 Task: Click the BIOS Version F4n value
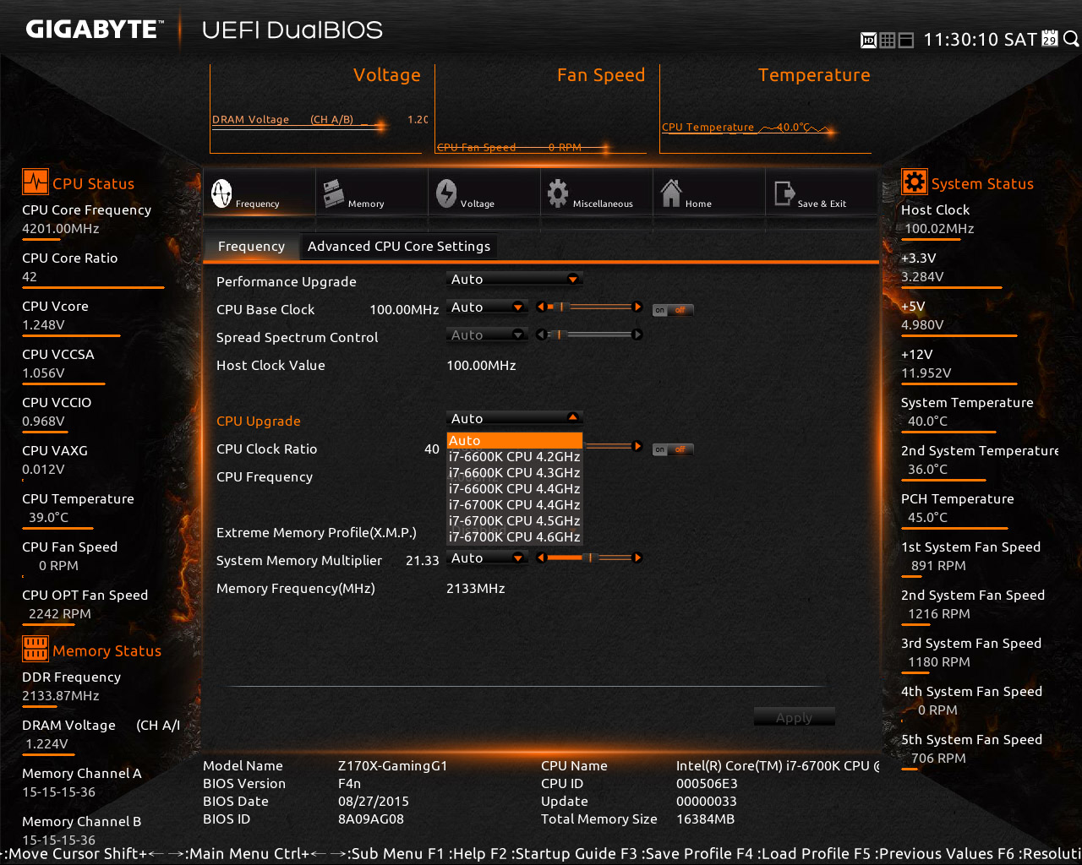click(x=349, y=783)
